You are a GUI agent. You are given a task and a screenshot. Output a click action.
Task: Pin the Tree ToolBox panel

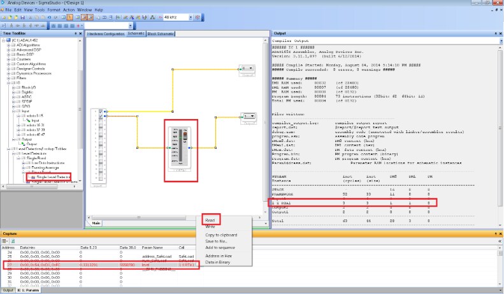point(76,33)
